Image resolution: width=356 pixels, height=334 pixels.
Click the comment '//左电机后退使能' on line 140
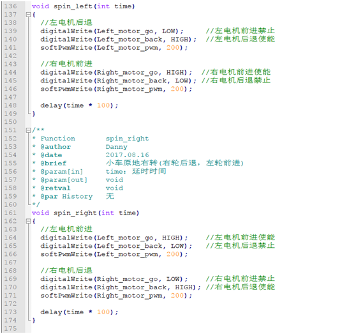point(241,40)
